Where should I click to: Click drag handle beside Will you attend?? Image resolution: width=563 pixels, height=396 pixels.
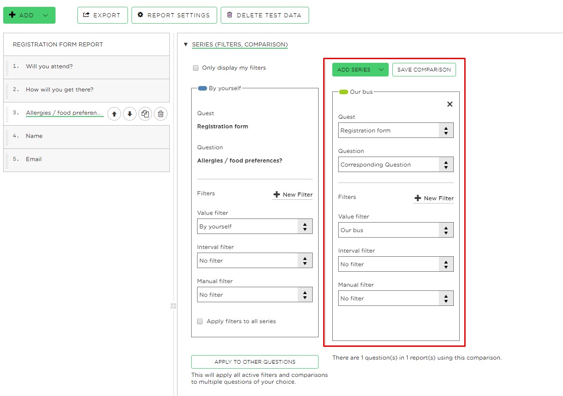7,67
